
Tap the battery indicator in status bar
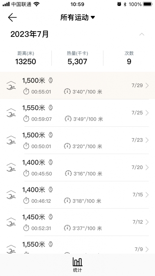pos(148,4)
